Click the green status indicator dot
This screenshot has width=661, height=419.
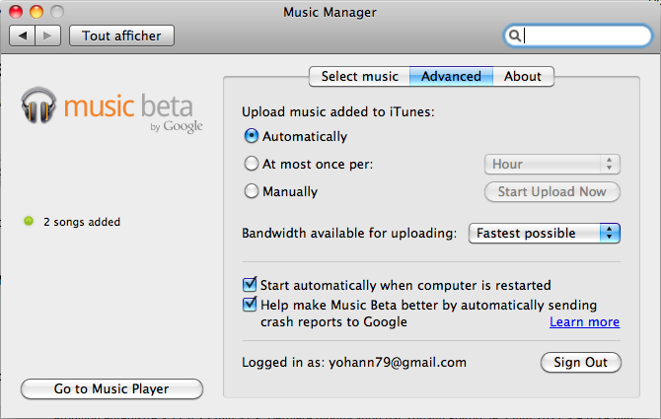pos(29,222)
